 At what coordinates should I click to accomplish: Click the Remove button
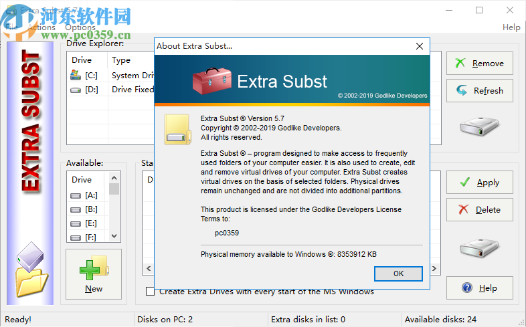click(x=479, y=64)
